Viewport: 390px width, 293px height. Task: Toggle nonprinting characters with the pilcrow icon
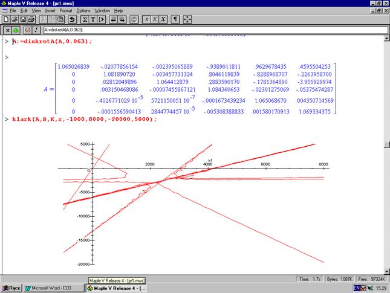(176, 19)
